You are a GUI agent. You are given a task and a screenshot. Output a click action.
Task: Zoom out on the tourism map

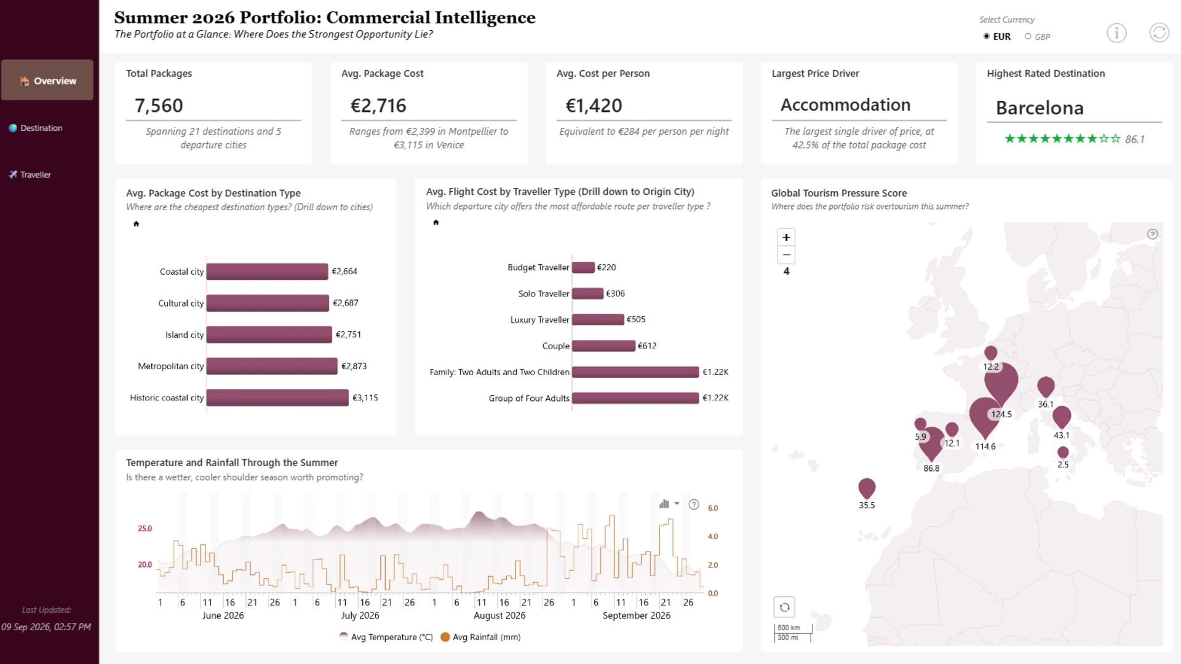coord(786,255)
